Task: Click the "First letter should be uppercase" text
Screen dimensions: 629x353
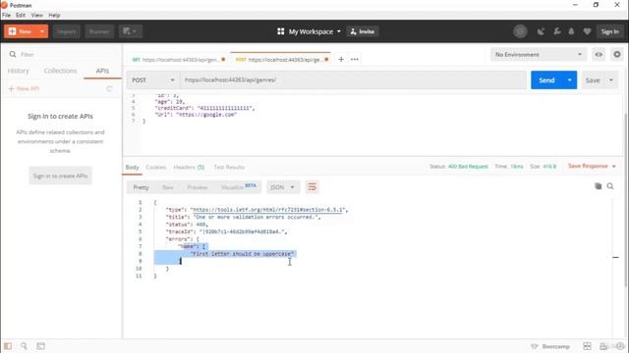Action: [242, 254]
